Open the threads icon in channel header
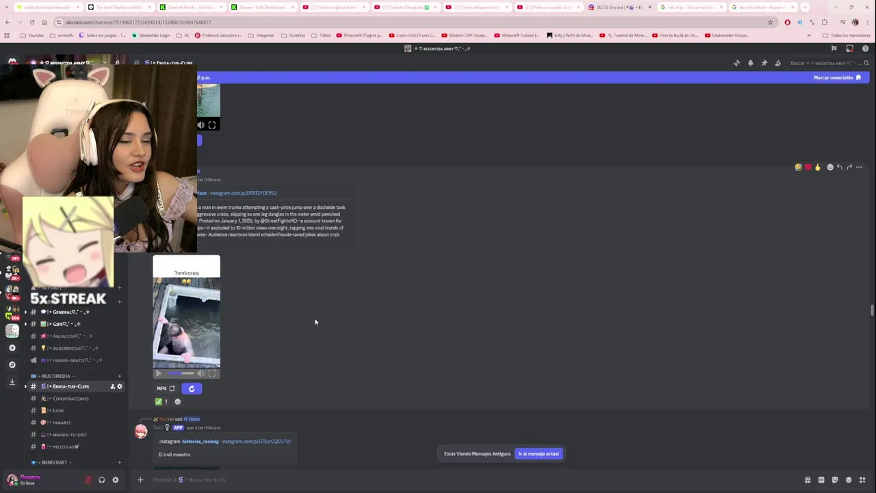Image resolution: width=876 pixels, height=493 pixels. click(x=736, y=63)
